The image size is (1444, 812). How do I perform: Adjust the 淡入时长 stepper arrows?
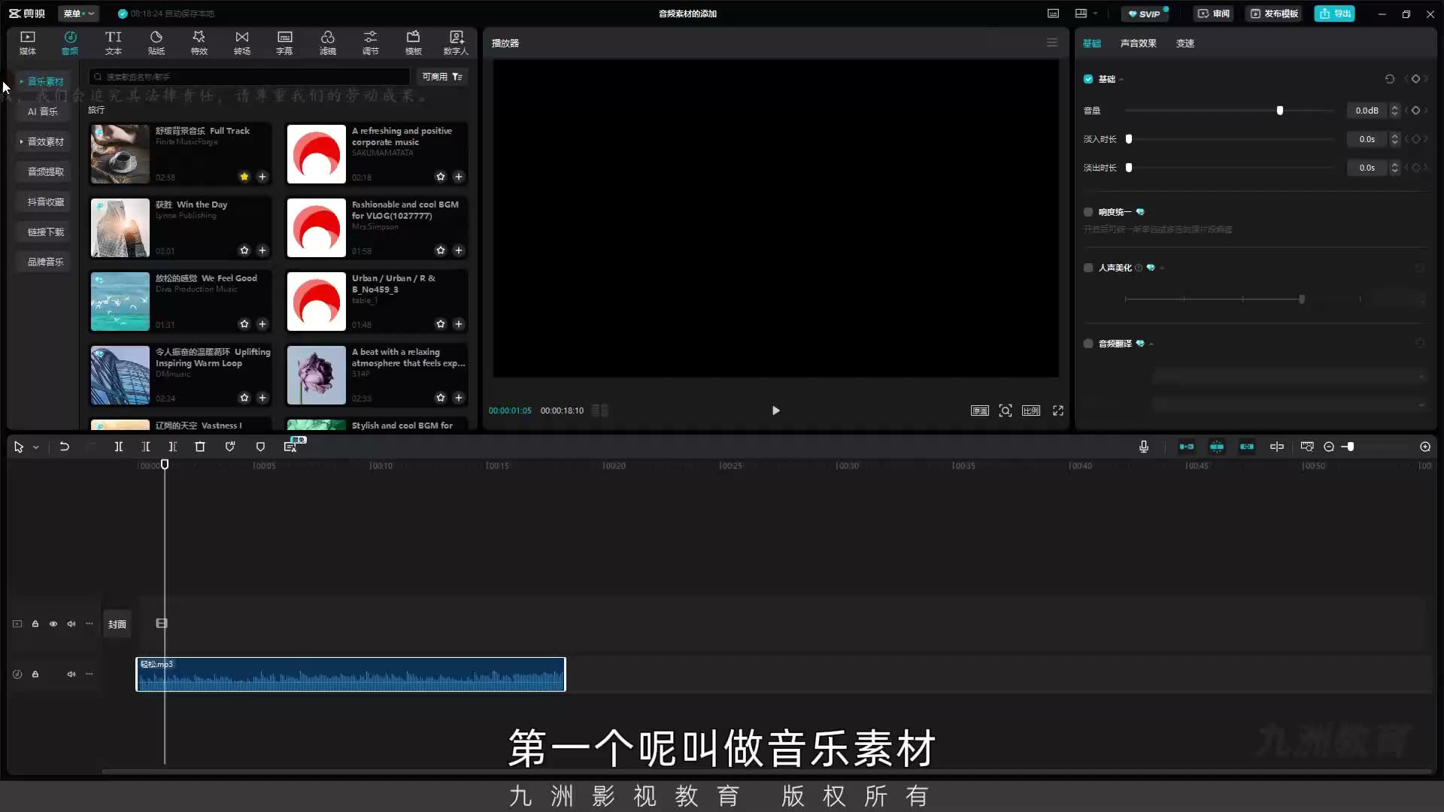point(1394,139)
